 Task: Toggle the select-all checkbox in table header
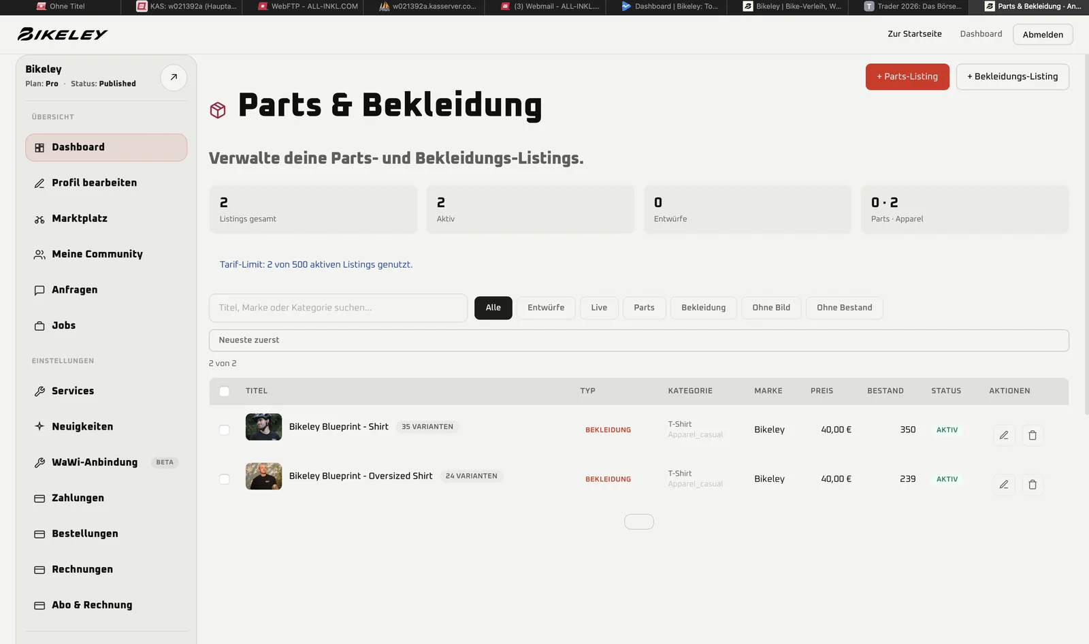point(224,391)
